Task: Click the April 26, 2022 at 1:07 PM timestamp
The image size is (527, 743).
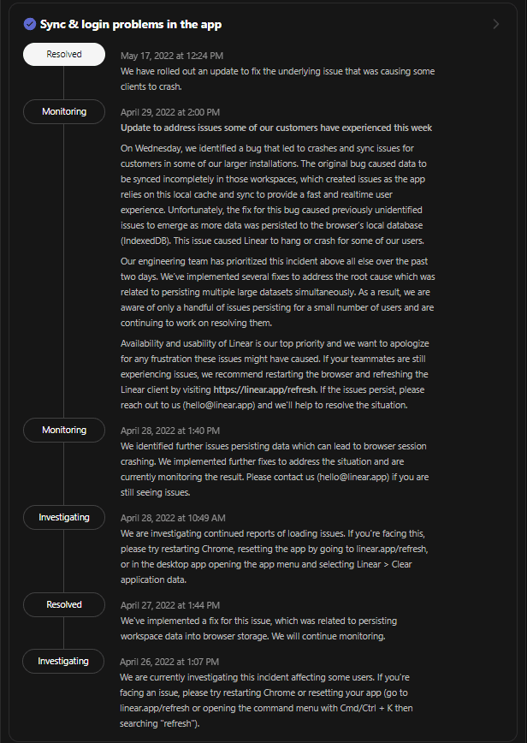Action: tap(169, 662)
